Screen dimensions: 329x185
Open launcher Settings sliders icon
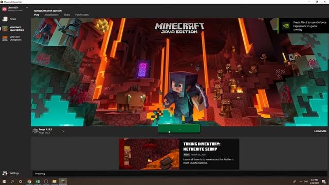click(x=5, y=173)
